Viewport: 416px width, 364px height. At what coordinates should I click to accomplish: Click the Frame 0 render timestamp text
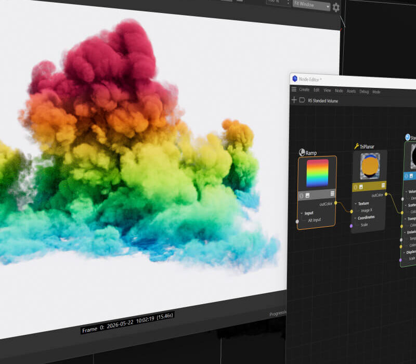click(127, 322)
